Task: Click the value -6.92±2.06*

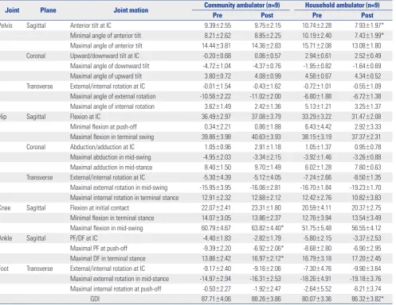Action: (x=268, y=249)
